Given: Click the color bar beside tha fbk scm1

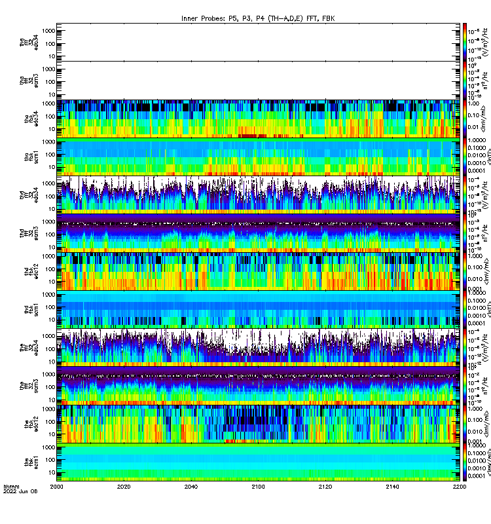Looking at the screenshot, I should (465, 157).
